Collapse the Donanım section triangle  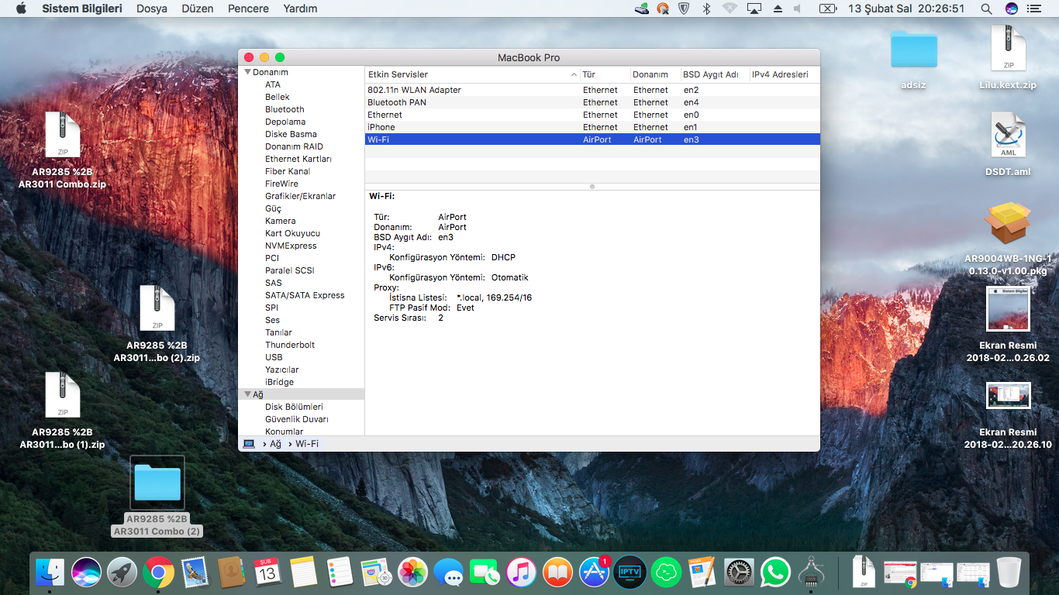[247, 72]
